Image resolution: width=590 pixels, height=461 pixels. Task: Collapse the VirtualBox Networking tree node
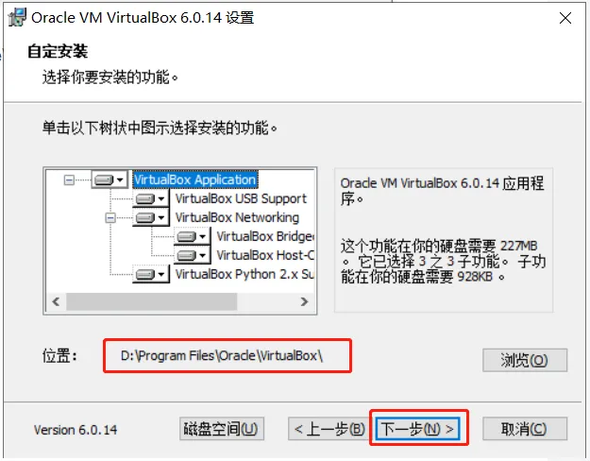110,217
